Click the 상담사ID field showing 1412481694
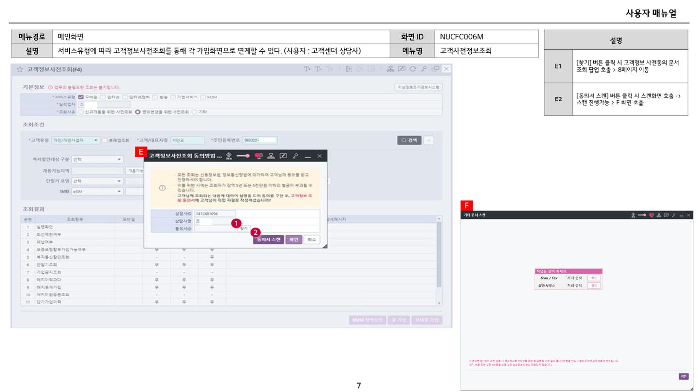The width and height of the screenshot is (698, 392). coord(215,214)
